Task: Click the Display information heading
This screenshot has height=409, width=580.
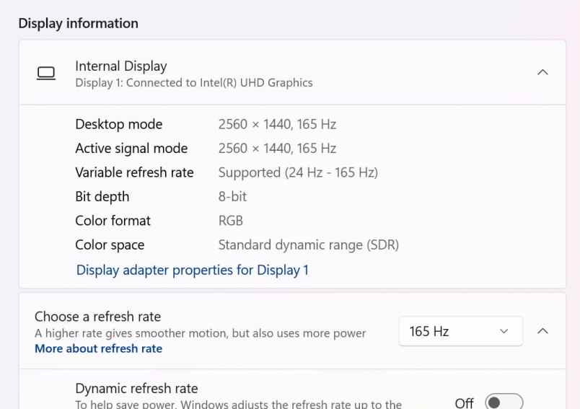Action: [x=78, y=23]
